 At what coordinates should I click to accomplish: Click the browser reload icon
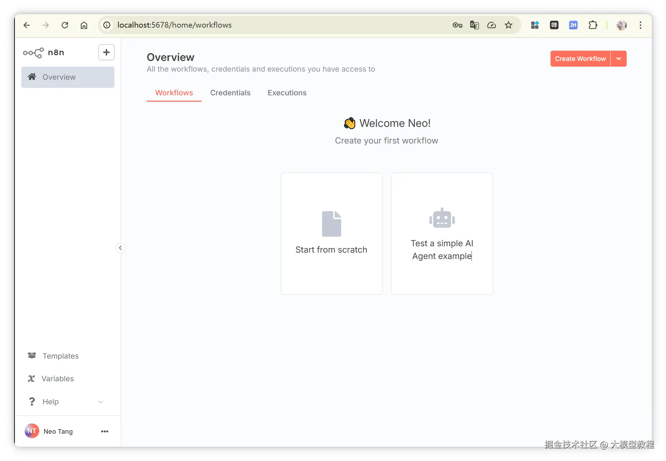click(65, 25)
